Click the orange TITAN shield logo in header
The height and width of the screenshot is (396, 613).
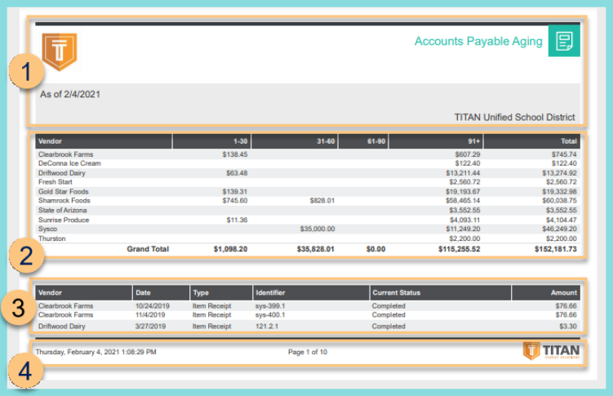click(60, 51)
